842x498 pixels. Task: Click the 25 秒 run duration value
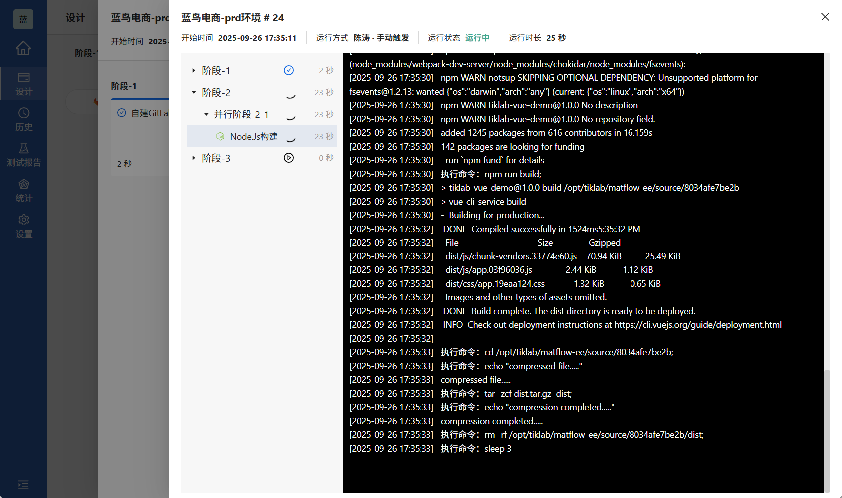(556, 38)
